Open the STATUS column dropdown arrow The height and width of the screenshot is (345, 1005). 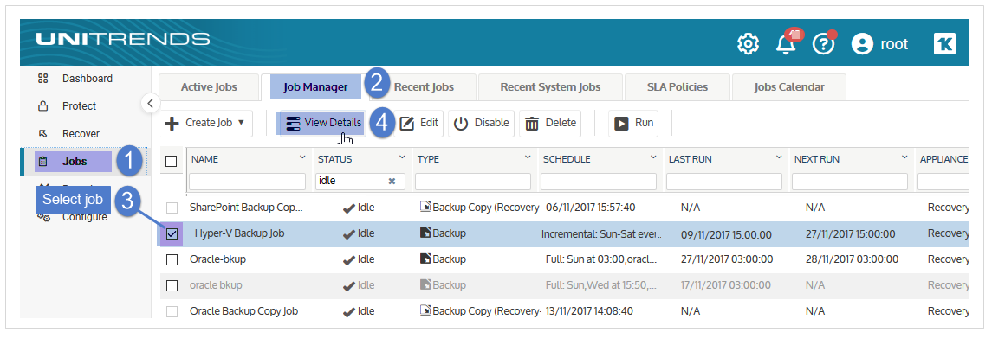click(402, 157)
